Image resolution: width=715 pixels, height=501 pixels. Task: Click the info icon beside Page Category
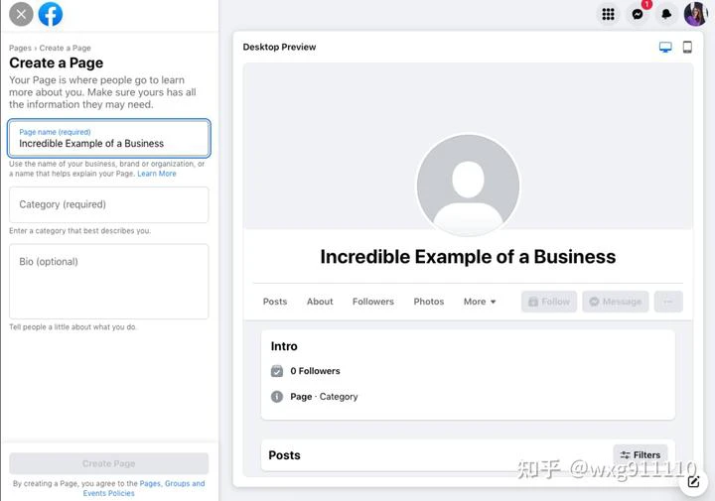point(277,397)
